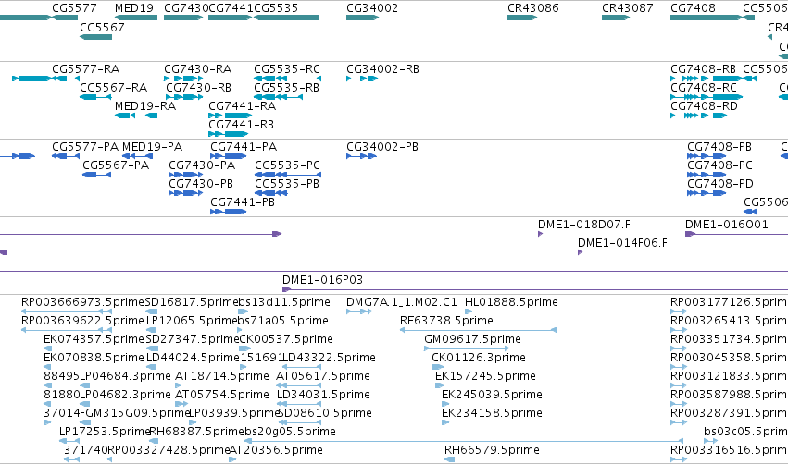788x464 pixels.
Task: Select the CG7408-PB protein label
Action: click(719, 147)
